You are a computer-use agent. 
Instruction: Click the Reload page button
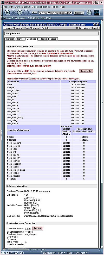(20, 13)
